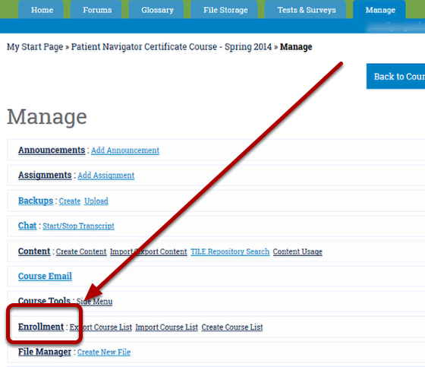Viewport: 425px width, 367px height.
Task: Open the Create Course List link
Action: (232, 327)
